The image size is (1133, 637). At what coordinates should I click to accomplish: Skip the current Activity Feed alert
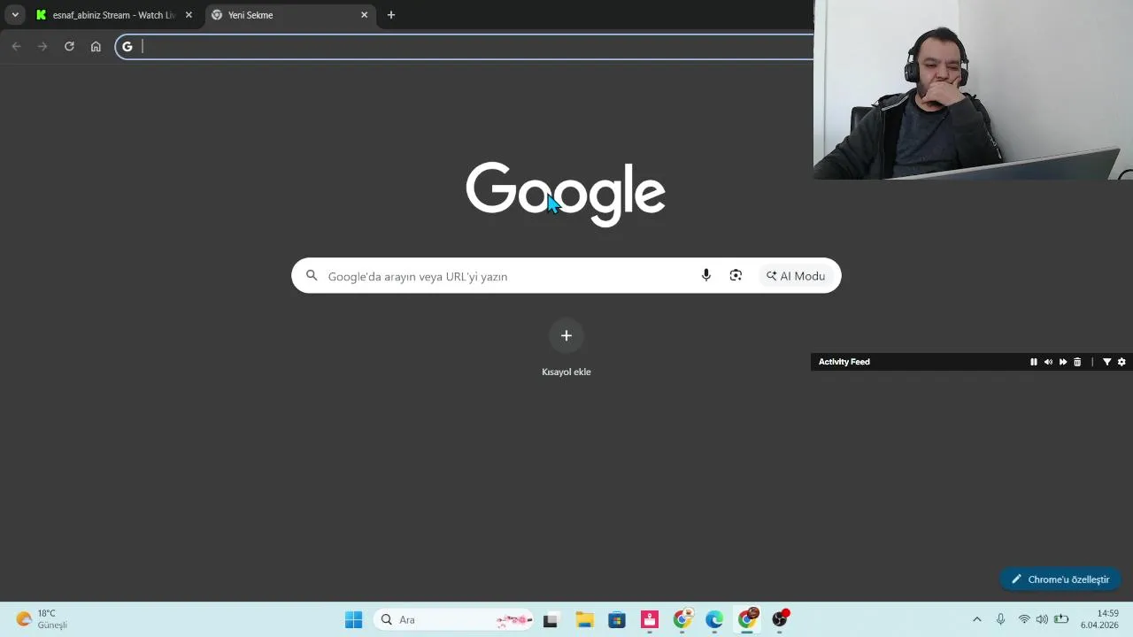click(x=1063, y=362)
